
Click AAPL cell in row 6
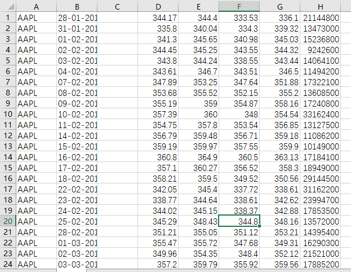coord(36,71)
